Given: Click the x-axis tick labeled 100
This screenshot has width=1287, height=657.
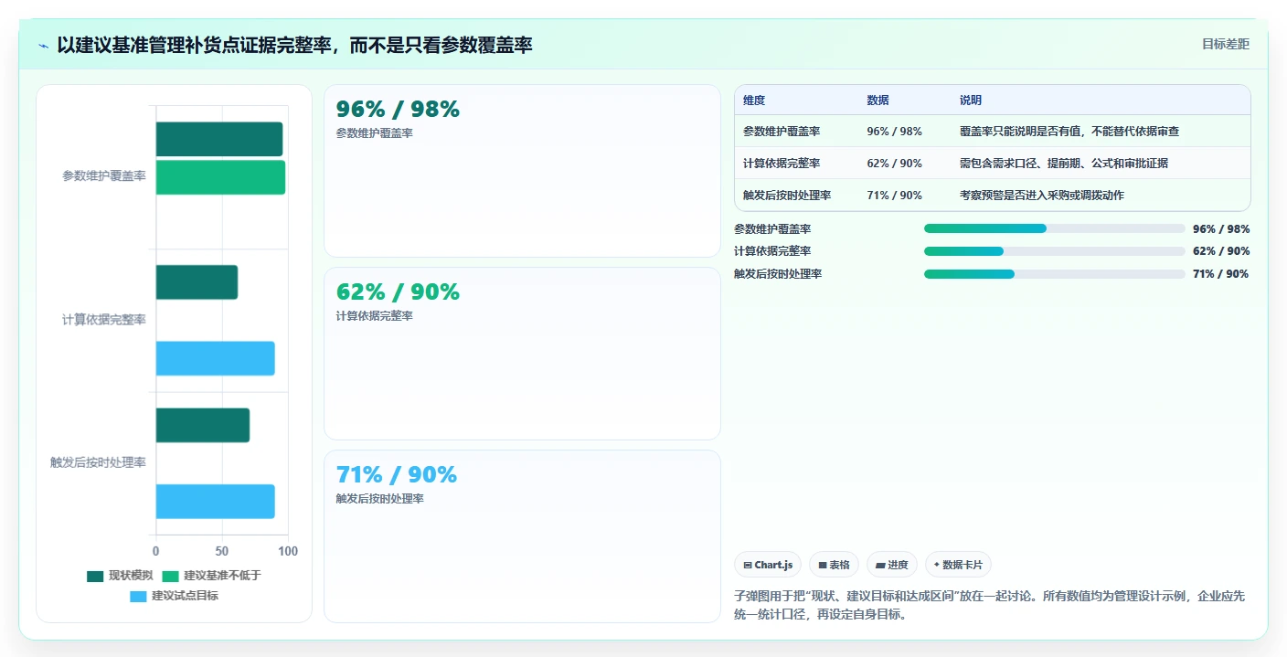Looking at the screenshot, I should [x=288, y=551].
